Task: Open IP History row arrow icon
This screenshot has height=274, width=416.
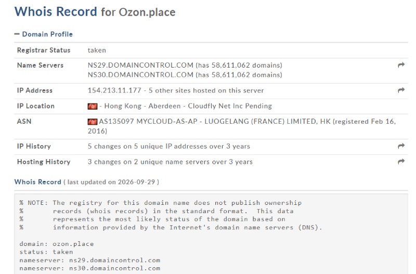Action: 401,146
